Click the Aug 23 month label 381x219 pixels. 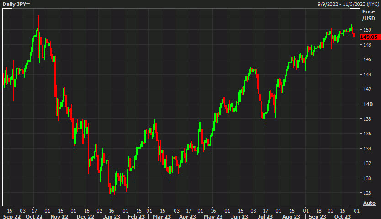291,216
